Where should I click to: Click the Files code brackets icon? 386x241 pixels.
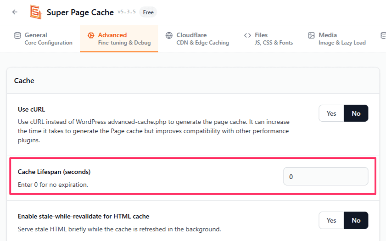pos(247,35)
